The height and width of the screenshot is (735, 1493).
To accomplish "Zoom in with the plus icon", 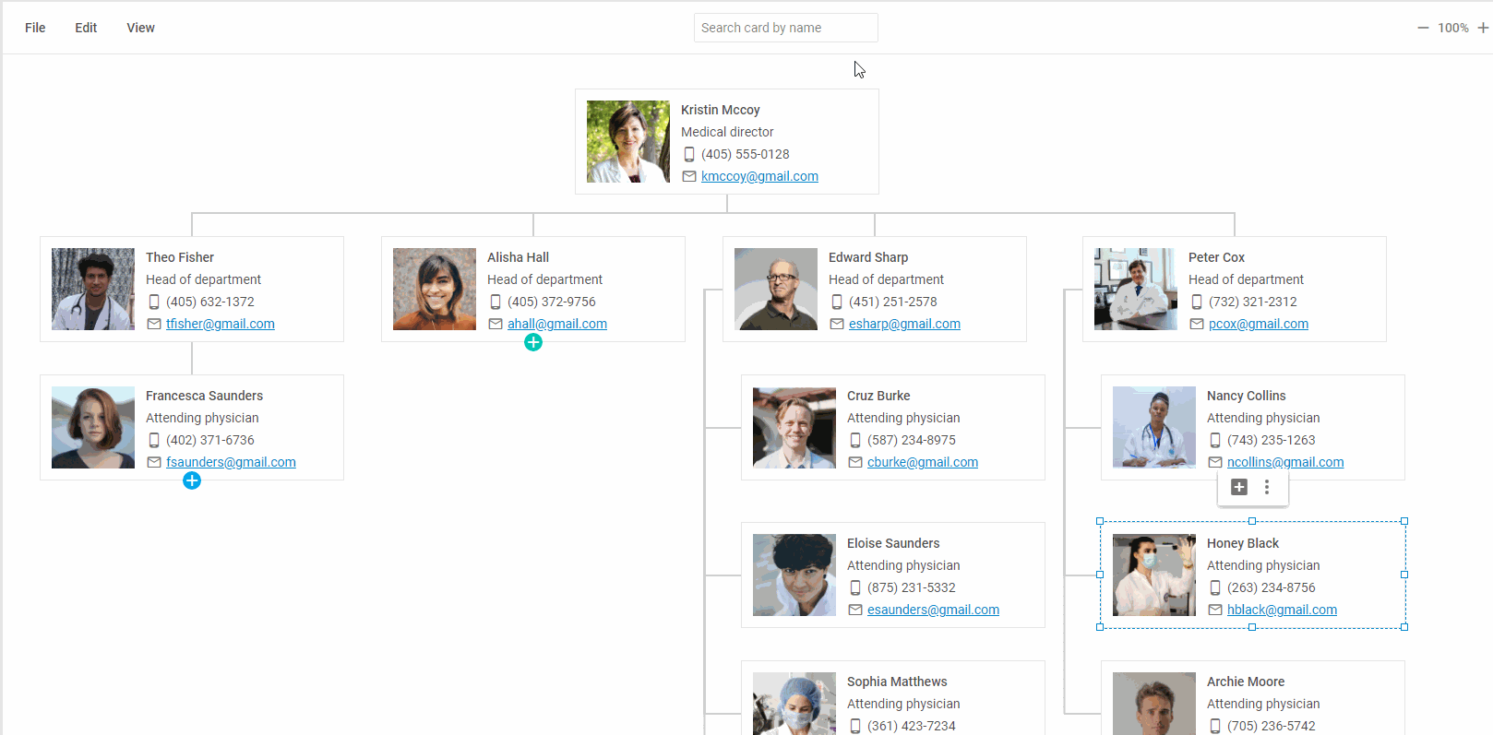I will pyautogui.click(x=1483, y=28).
